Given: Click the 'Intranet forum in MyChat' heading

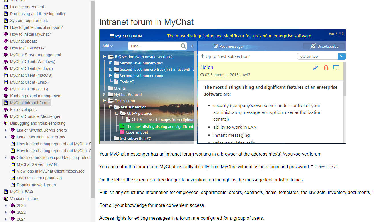Looking at the screenshot, I should (146, 22).
